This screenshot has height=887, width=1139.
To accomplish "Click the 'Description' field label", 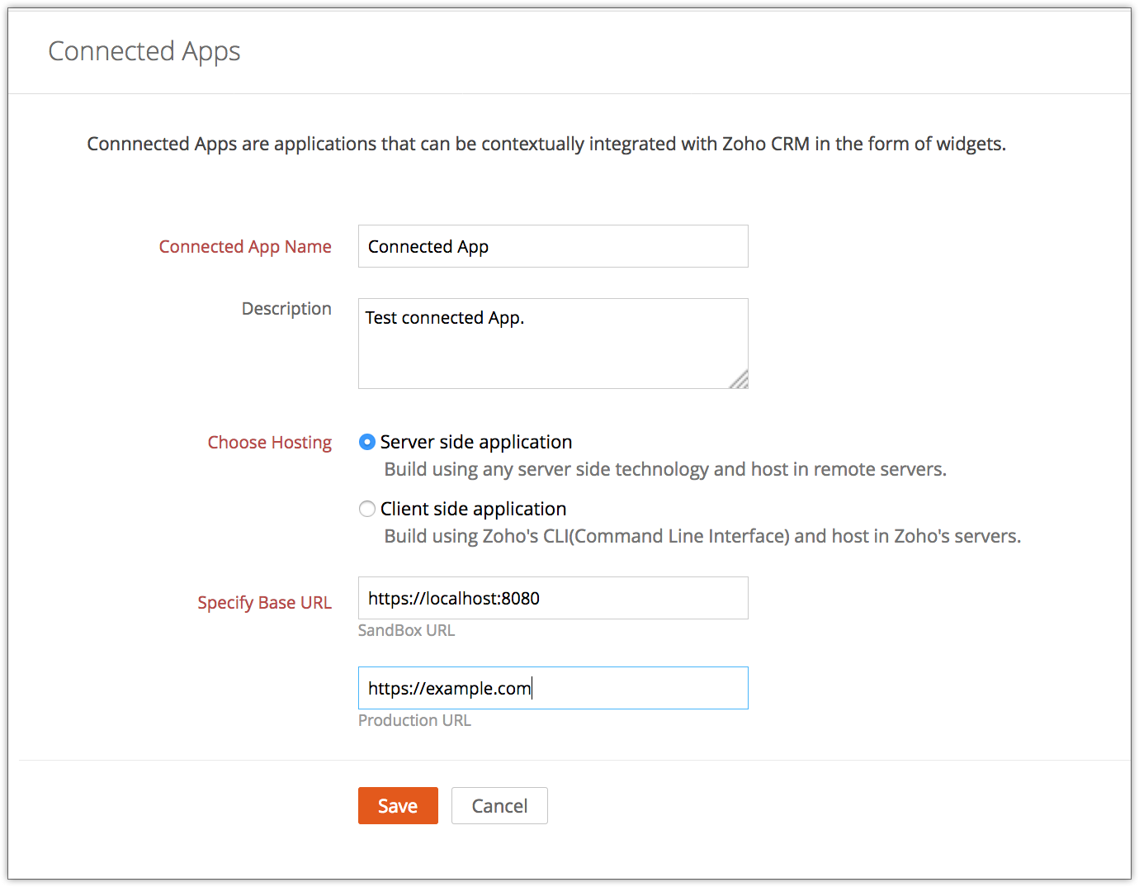I will pyautogui.click(x=286, y=308).
